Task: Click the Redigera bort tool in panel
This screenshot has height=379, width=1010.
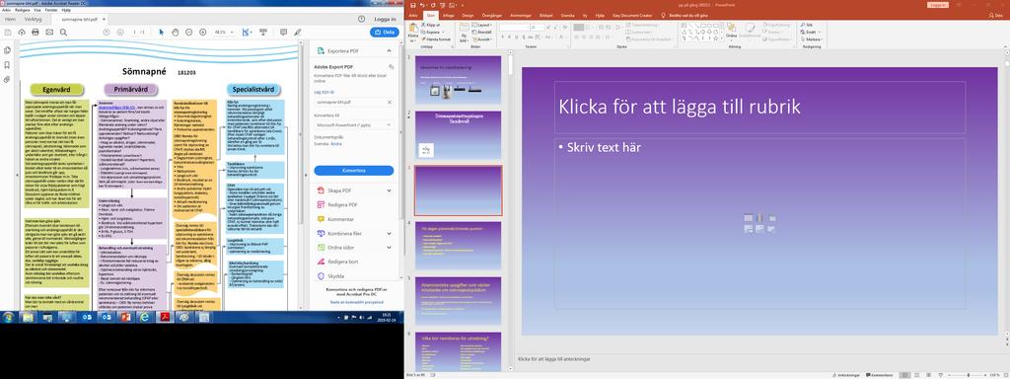Action: coord(337,262)
